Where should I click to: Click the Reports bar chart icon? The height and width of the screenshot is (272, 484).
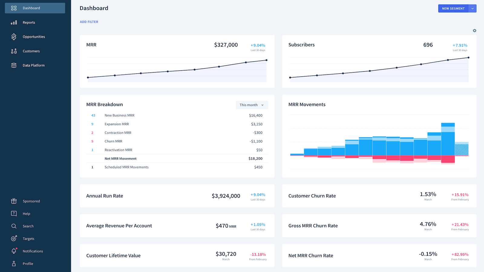click(14, 23)
